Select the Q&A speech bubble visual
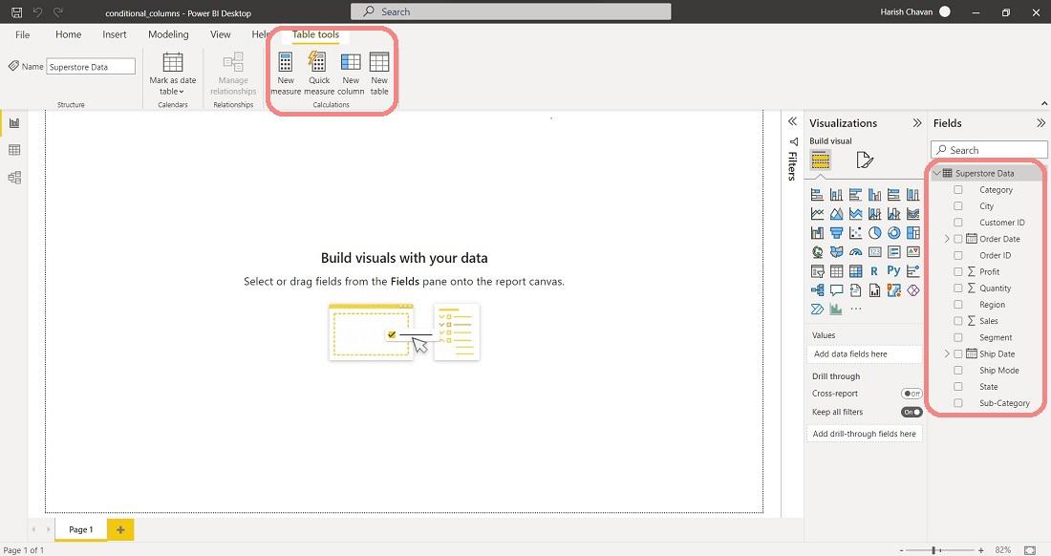This screenshot has width=1051, height=556. pos(837,290)
